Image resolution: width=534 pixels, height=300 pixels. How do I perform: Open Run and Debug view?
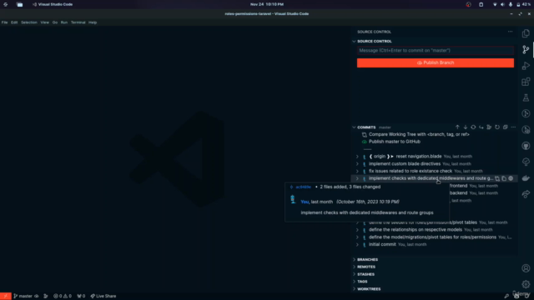click(526, 66)
